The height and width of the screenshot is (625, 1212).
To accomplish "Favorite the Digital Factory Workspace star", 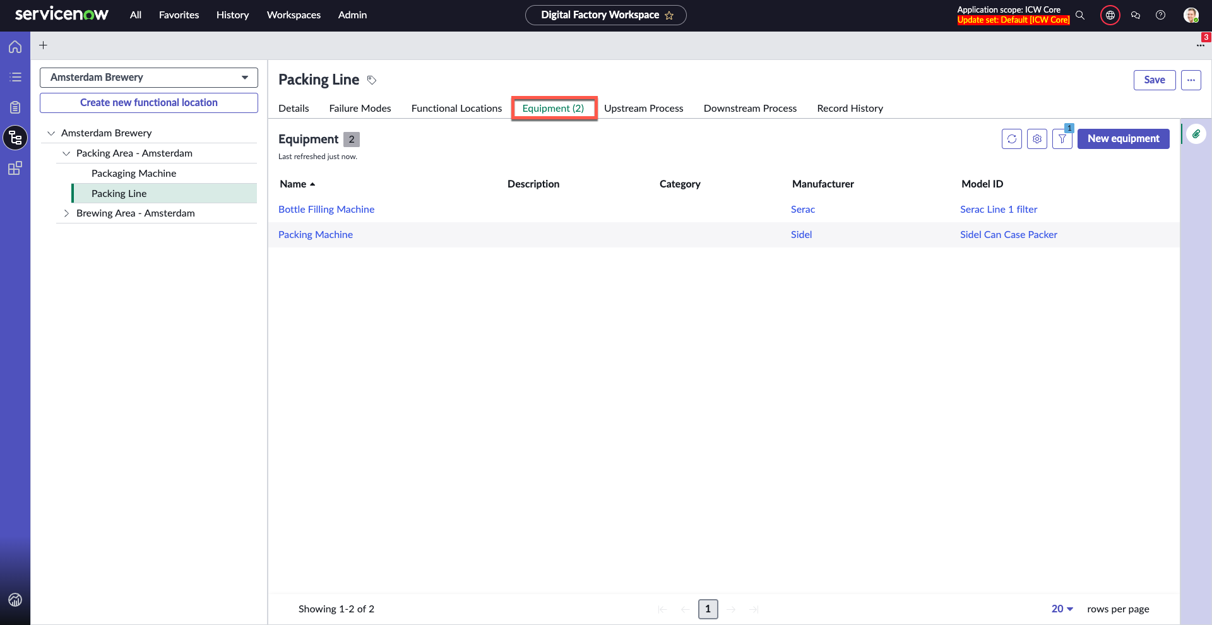I will pos(669,15).
